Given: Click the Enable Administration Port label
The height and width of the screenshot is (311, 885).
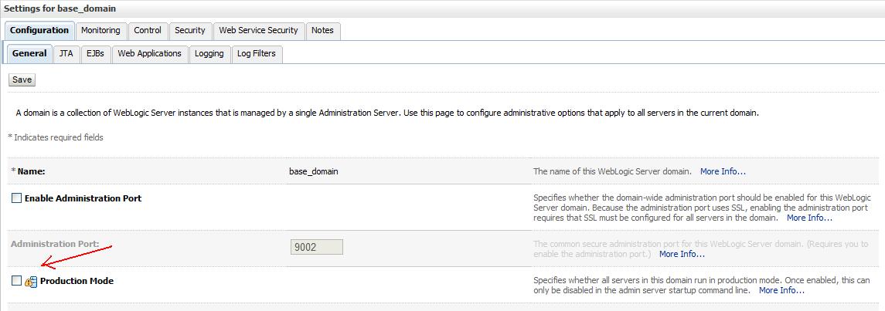Looking at the screenshot, I should coord(83,198).
